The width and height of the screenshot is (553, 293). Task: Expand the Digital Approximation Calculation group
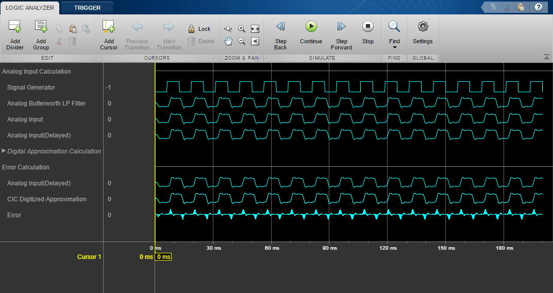pos(4,151)
